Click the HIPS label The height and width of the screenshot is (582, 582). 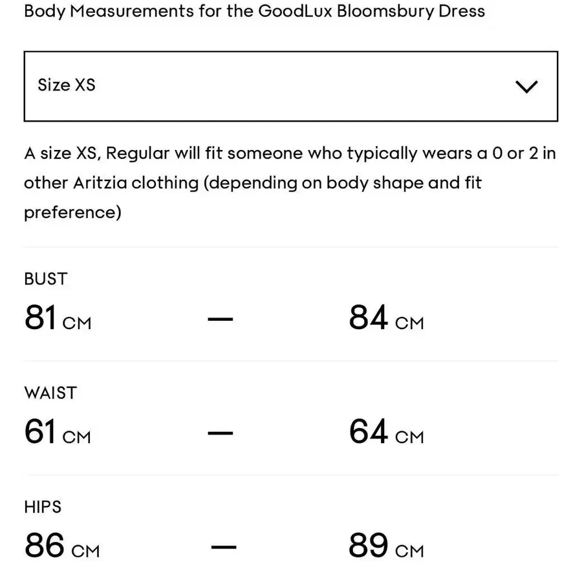point(43,506)
